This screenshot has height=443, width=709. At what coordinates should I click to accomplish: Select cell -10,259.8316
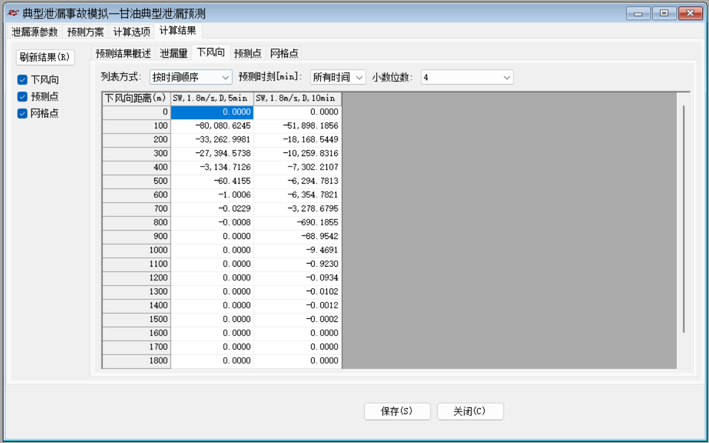[x=298, y=154]
